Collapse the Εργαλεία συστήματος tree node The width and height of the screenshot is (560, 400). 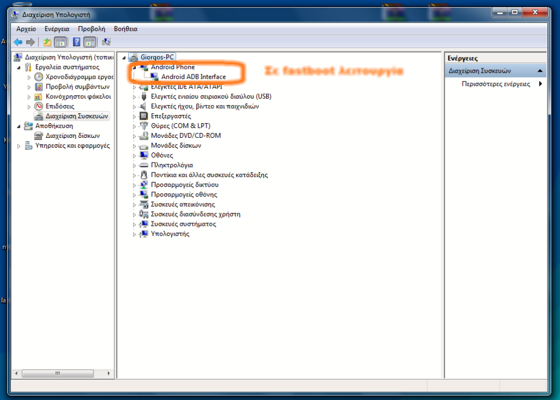click(x=18, y=67)
